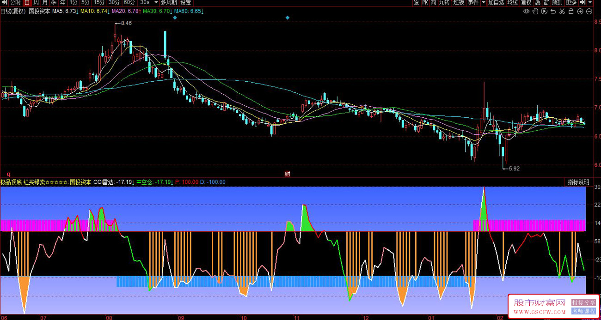Click the PK compare button
The image size is (601, 320).
coord(425,2)
